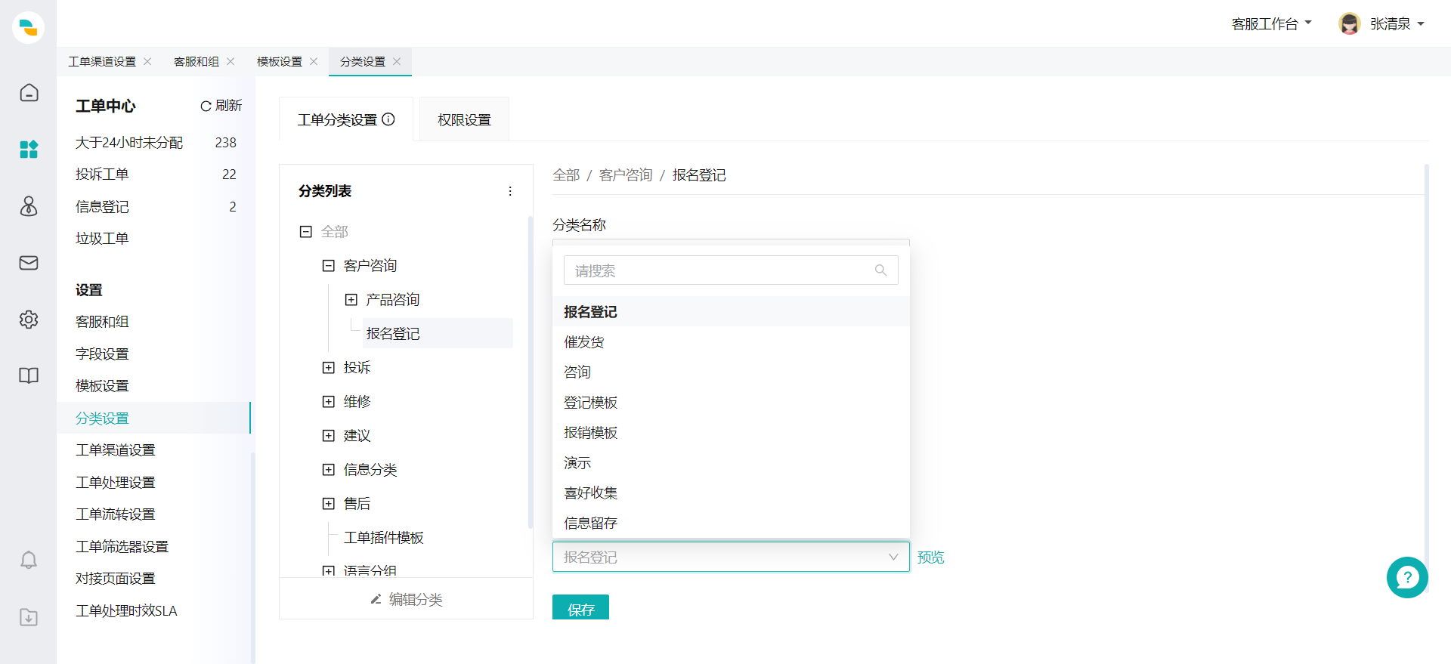1451x664 pixels.
Task: Switch to the 模板设置 tab
Action: pos(280,61)
